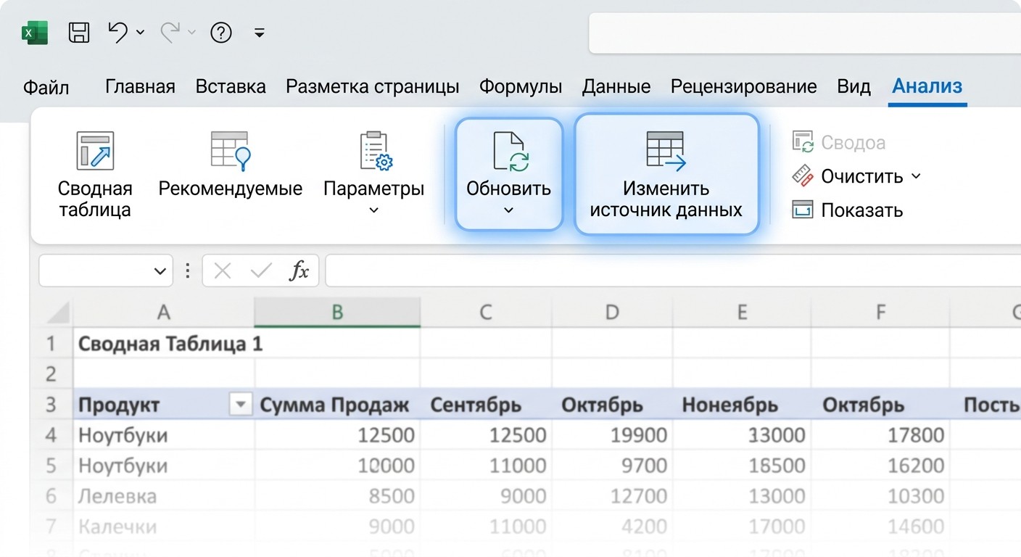This screenshot has height=557, width=1021.
Task: Click the search field in the title bar
Action: point(805,33)
